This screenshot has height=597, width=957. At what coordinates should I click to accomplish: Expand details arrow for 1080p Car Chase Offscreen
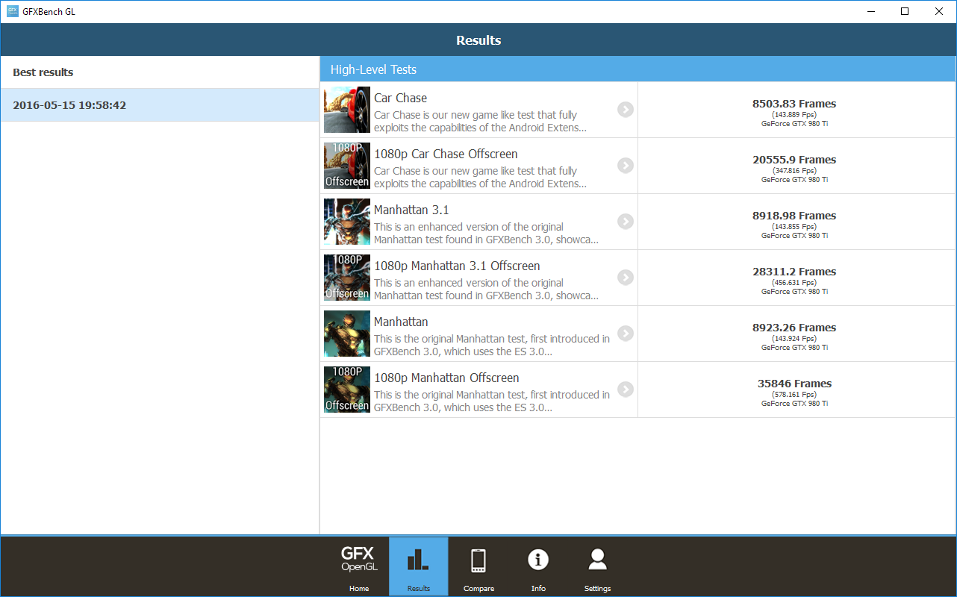tap(626, 166)
